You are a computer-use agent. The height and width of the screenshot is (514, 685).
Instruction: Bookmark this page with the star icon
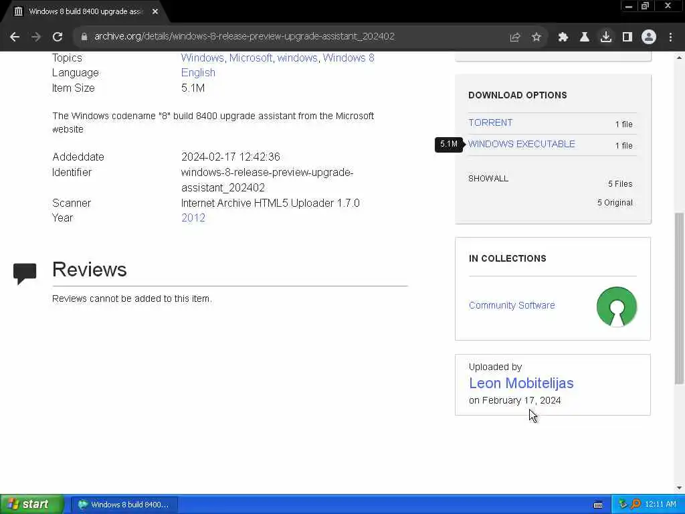(x=536, y=37)
